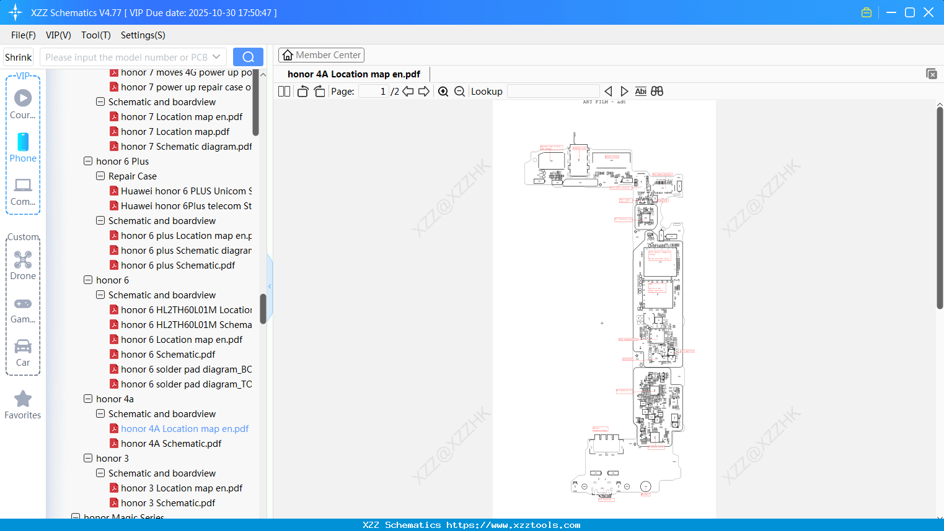Open the Courses sidebar icon
Screen dimensions: 944x531
pos(23,104)
